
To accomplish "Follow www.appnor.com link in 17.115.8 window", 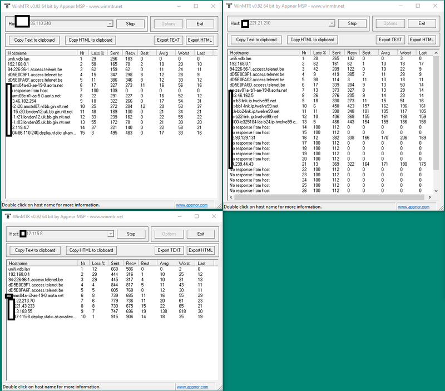I will click(192, 387).
